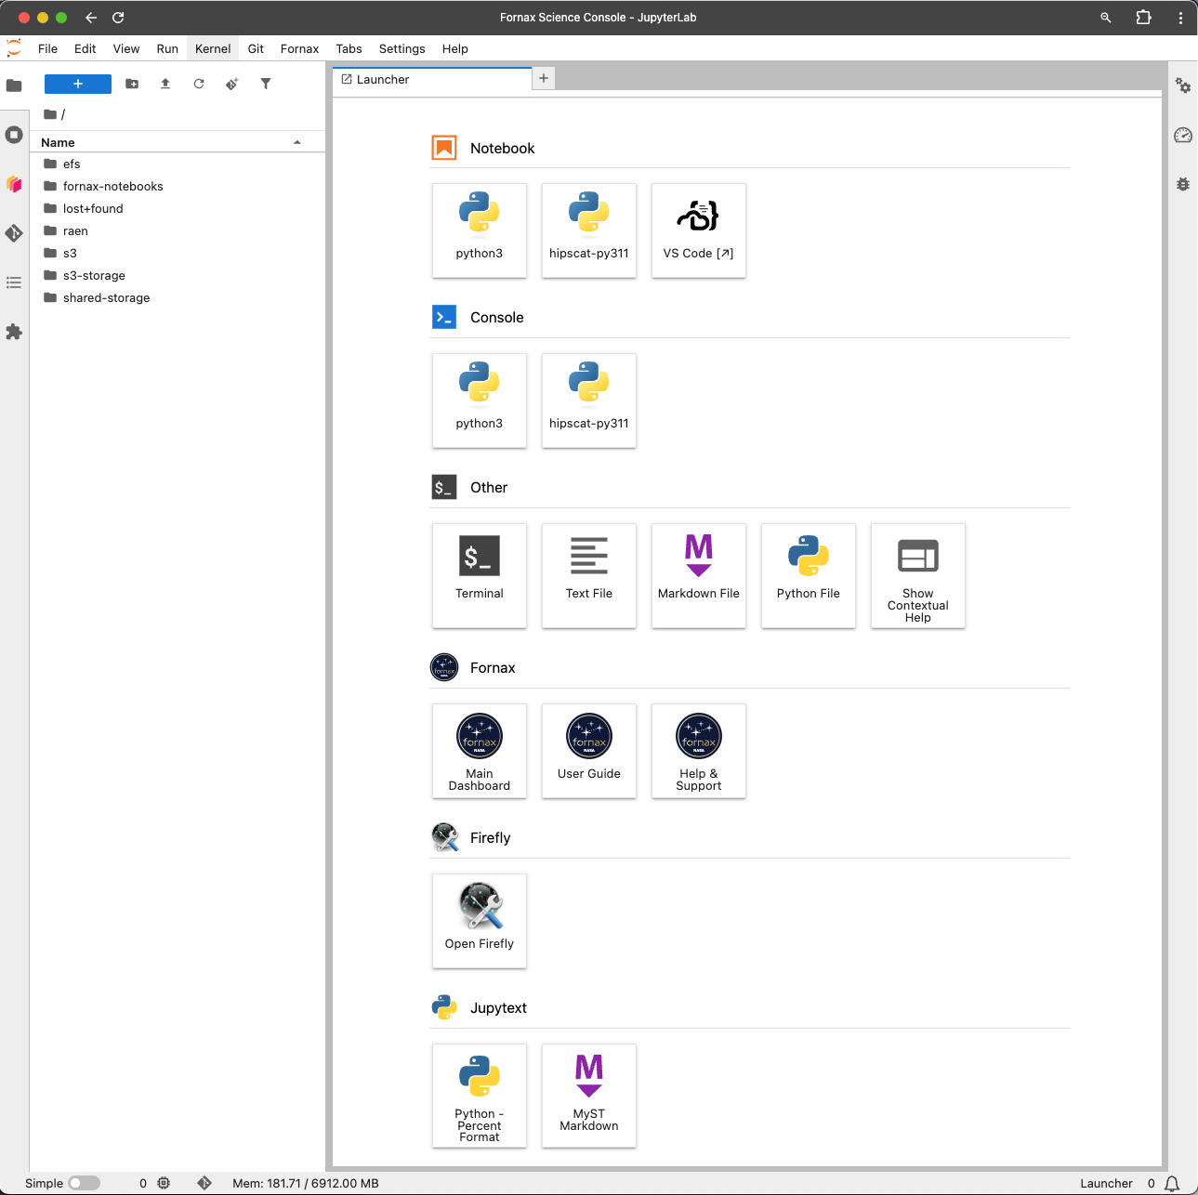Viewport: 1198px width, 1195px height.
Task: Click the blue new launcher button
Action: pos(78,84)
